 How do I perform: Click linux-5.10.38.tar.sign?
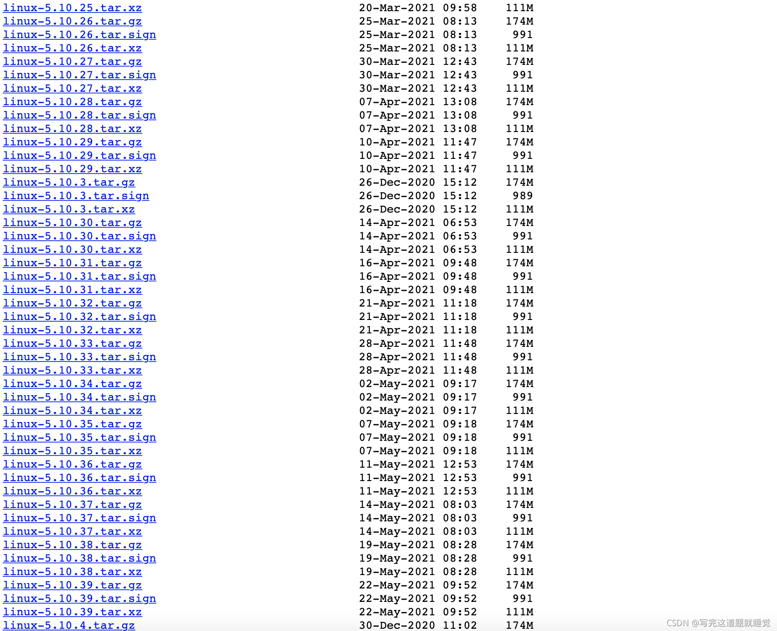coord(80,559)
